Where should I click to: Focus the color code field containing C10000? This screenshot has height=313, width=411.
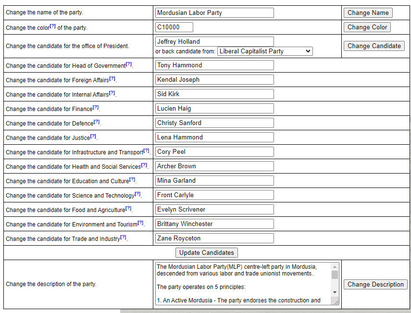(x=174, y=27)
